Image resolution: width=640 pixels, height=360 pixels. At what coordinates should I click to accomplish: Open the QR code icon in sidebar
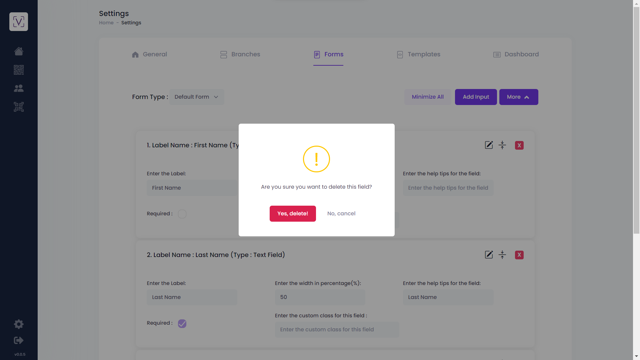(x=19, y=70)
